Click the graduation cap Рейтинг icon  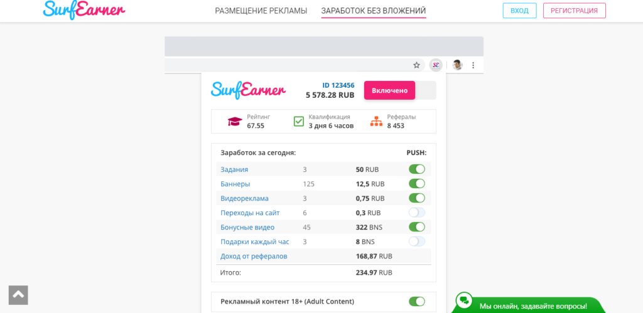[235, 122]
